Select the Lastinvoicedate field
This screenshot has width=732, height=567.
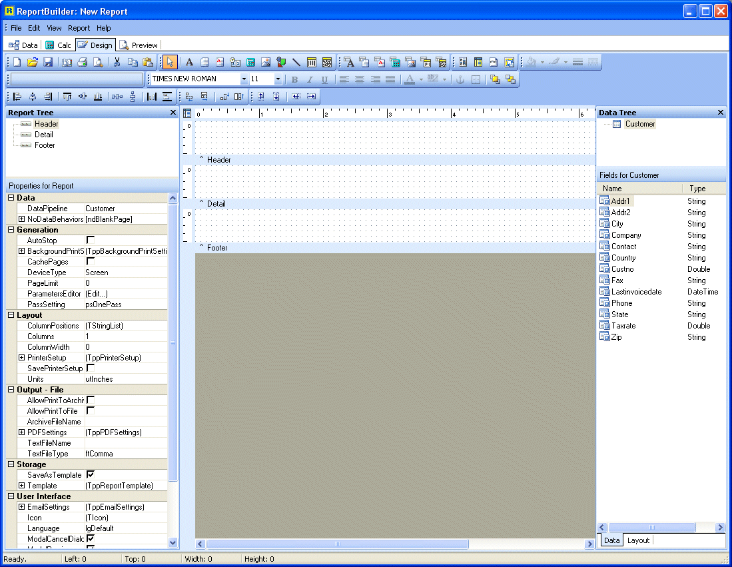click(x=636, y=292)
